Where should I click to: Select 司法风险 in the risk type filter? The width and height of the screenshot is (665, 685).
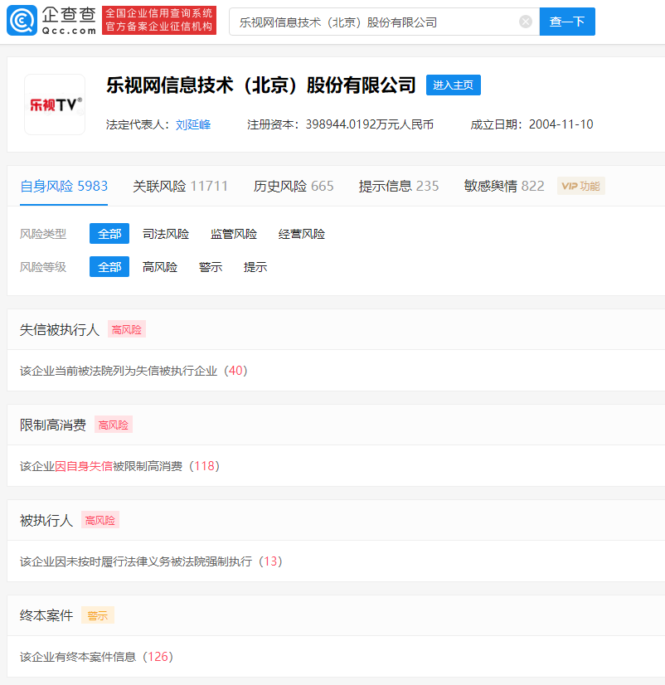pyautogui.click(x=165, y=234)
